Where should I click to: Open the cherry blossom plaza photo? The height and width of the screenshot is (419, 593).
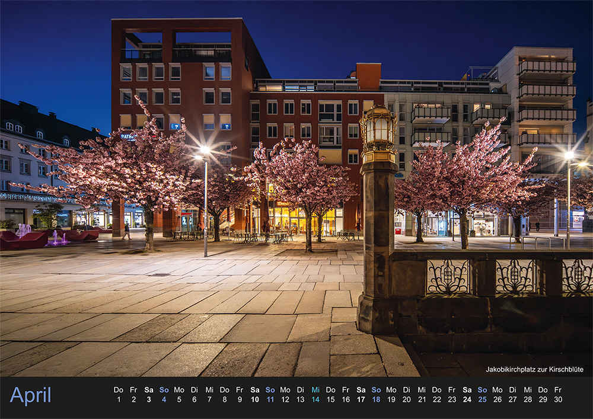point(296,188)
